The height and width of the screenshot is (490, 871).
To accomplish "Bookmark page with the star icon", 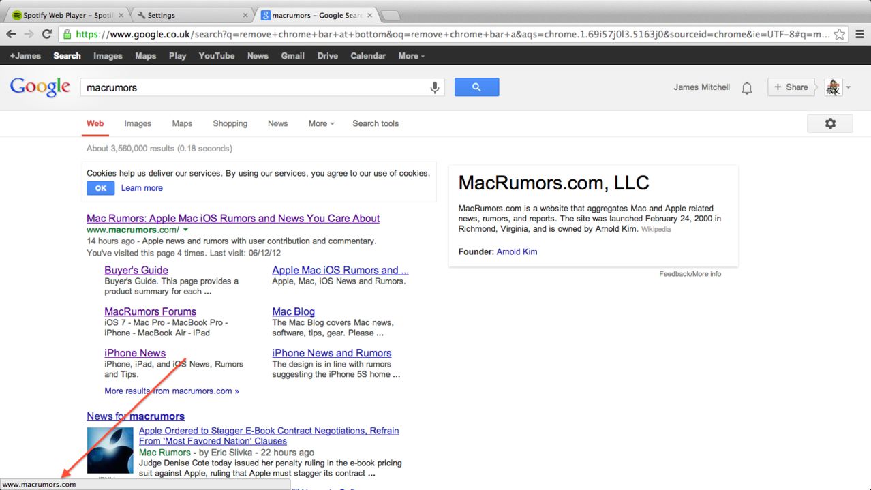I will (x=840, y=34).
